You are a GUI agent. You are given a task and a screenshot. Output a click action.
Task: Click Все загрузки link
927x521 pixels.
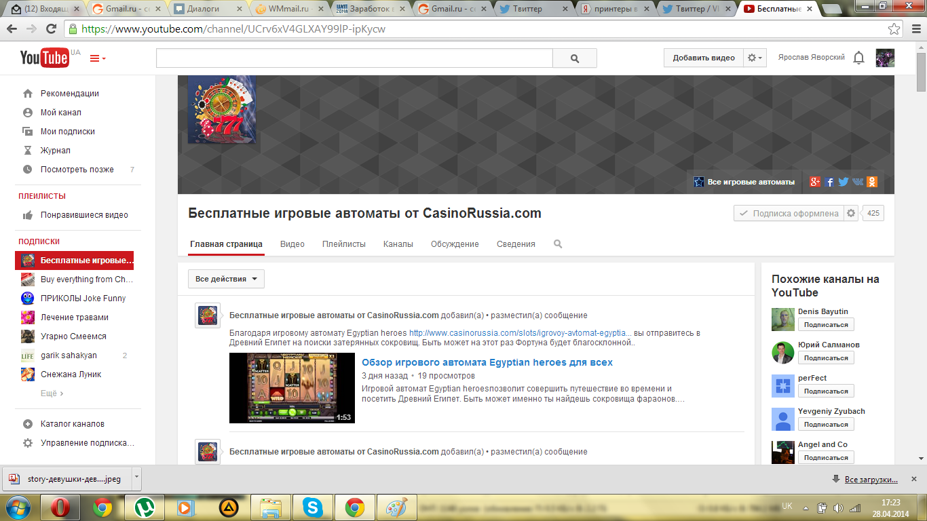871,480
